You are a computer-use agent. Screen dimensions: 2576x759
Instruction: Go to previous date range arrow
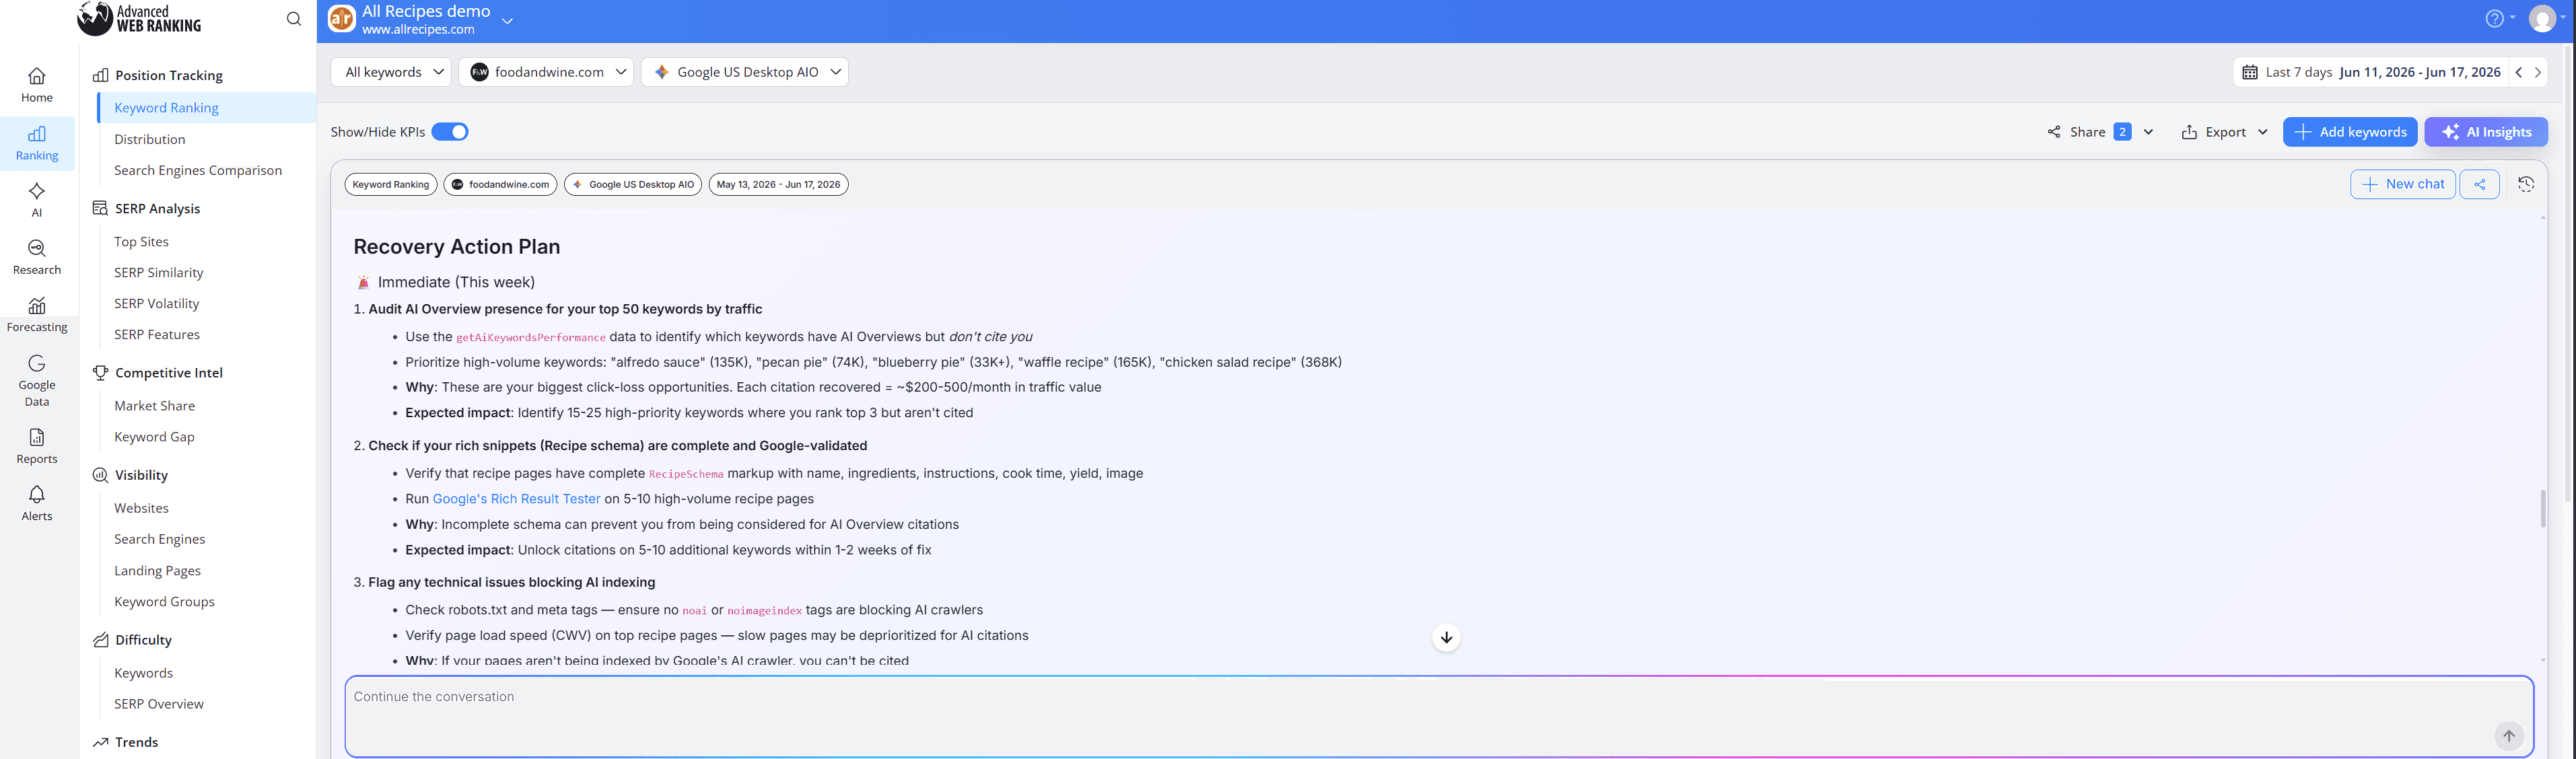pos(2518,72)
